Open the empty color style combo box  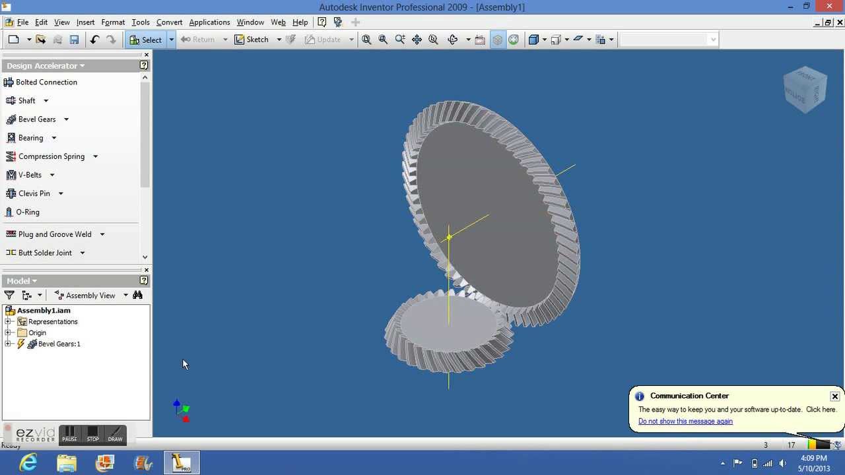pos(669,40)
